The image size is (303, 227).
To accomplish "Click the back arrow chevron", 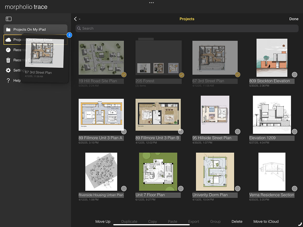I will coord(75,19).
